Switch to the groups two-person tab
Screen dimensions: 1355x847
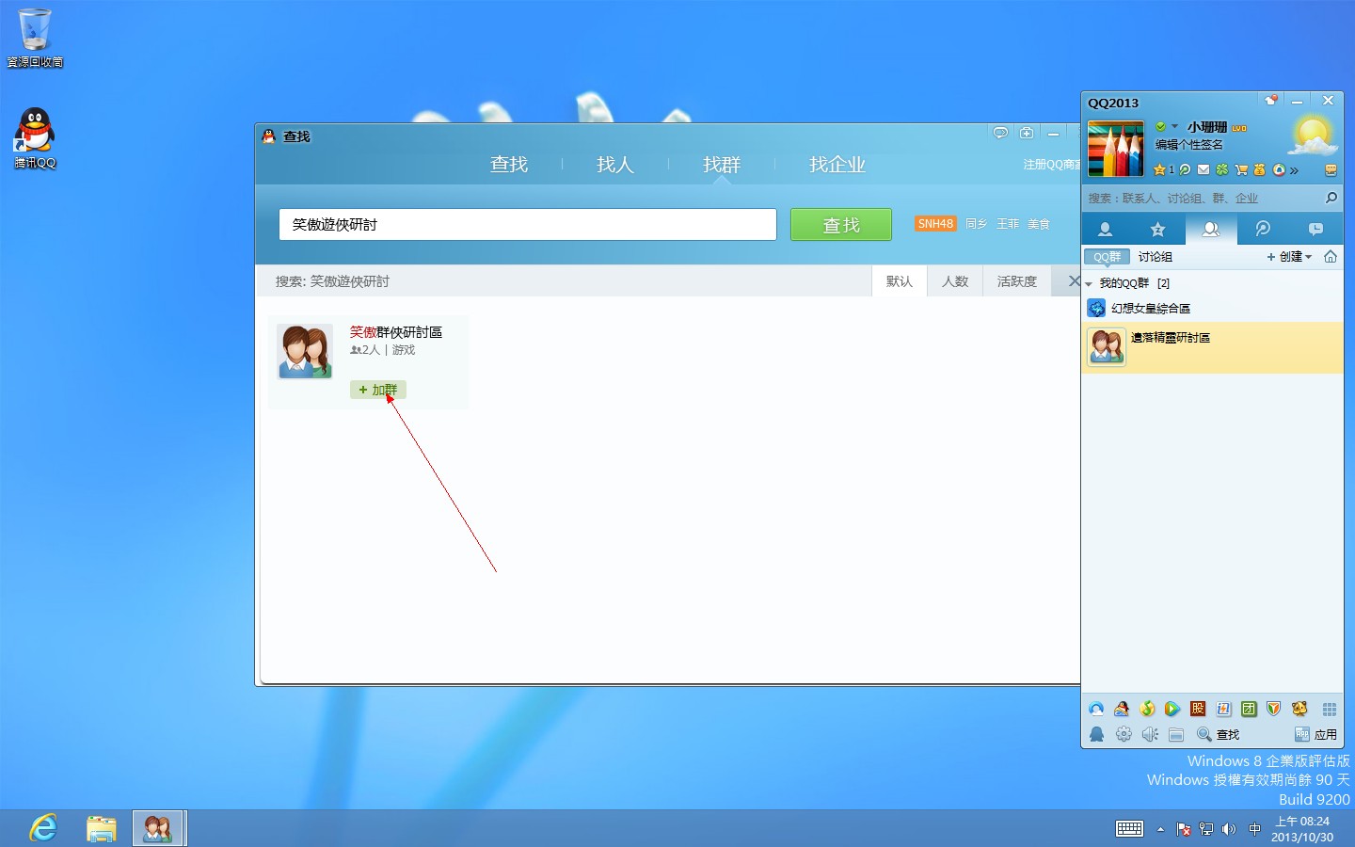pyautogui.click(x=1211, y=230)
